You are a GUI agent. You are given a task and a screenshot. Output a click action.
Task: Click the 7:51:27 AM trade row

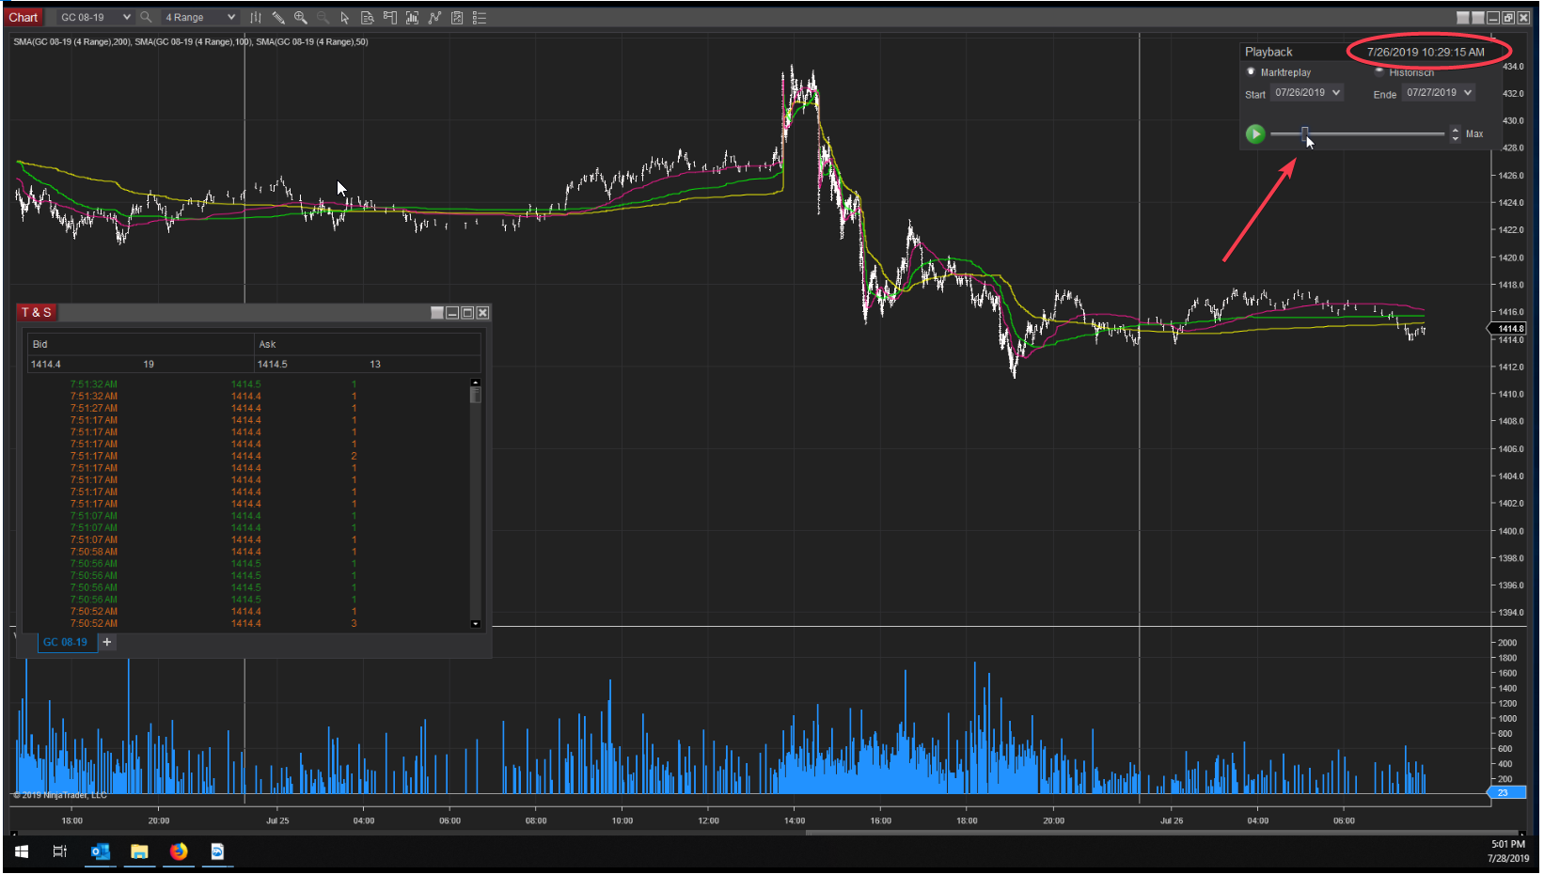click(248, 408)
